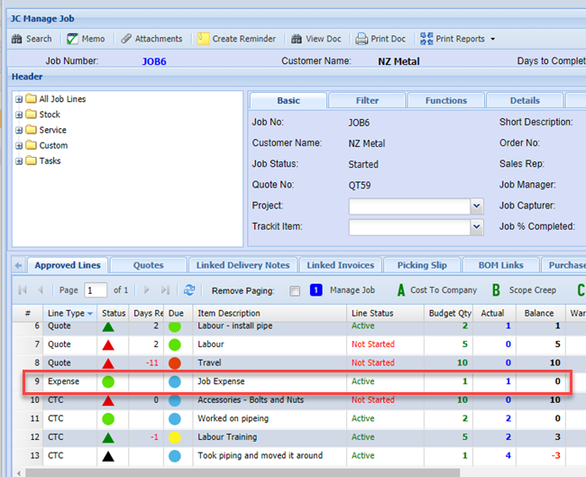Sort by the Line Type column header
This screenshot has width=586, height=477.
[67, 313]
